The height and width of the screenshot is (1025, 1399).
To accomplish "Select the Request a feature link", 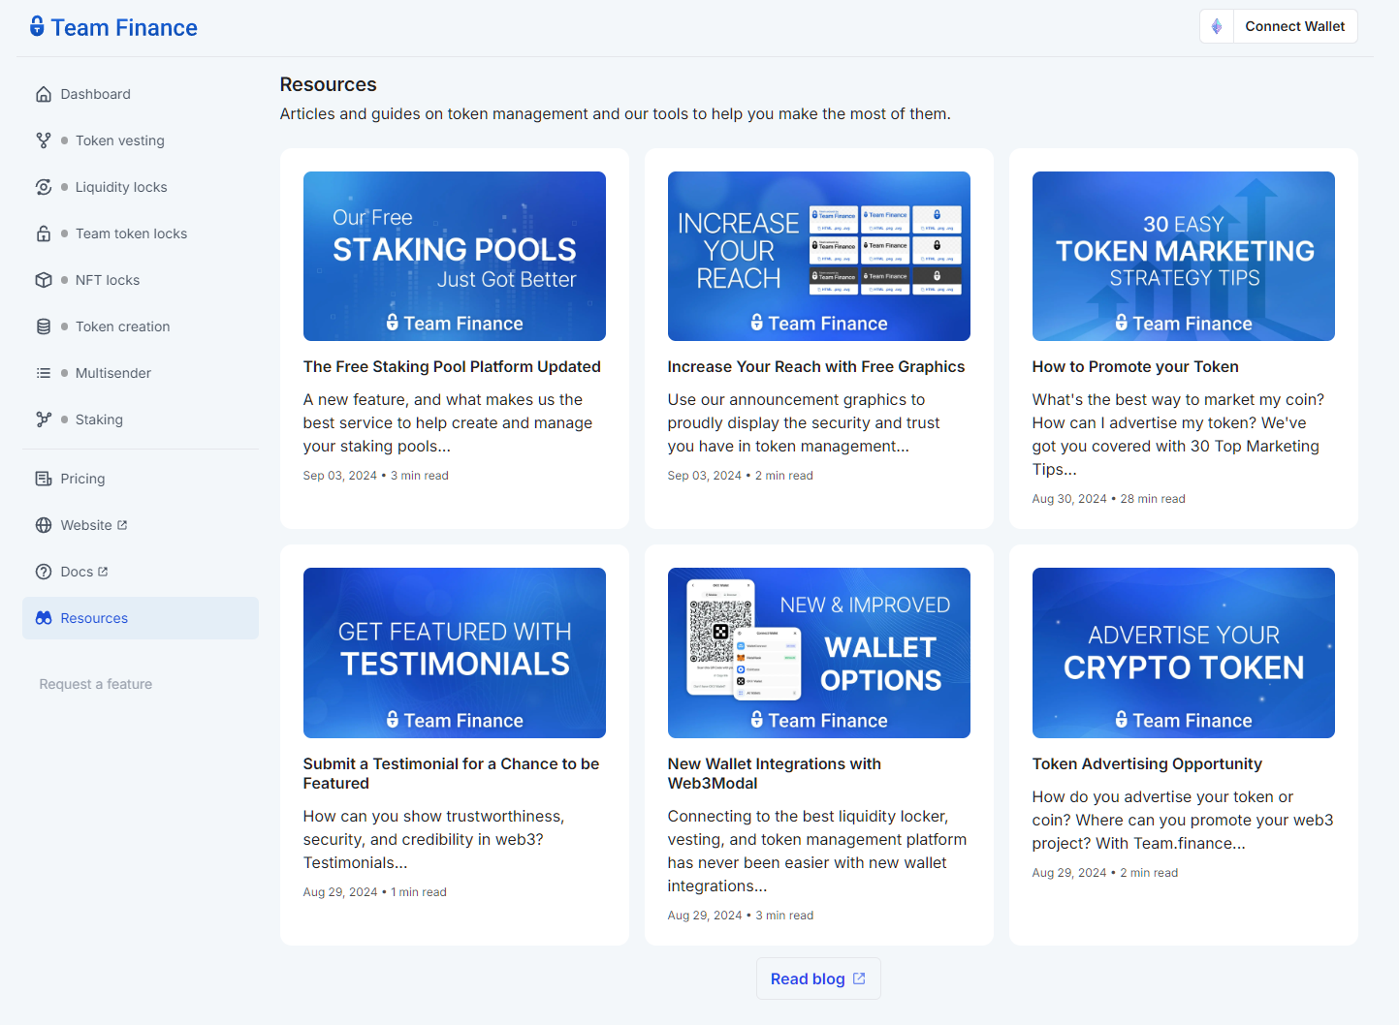I will [x=95, y=684].
